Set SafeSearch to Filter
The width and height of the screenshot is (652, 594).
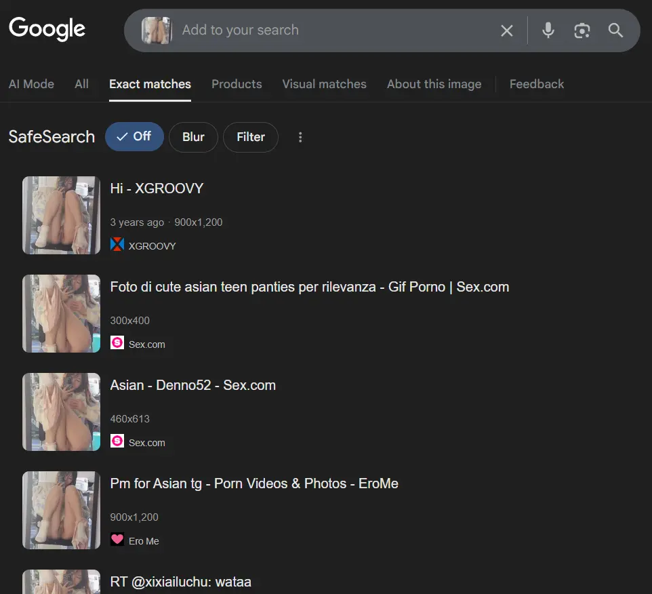click(x=251, y=137)
